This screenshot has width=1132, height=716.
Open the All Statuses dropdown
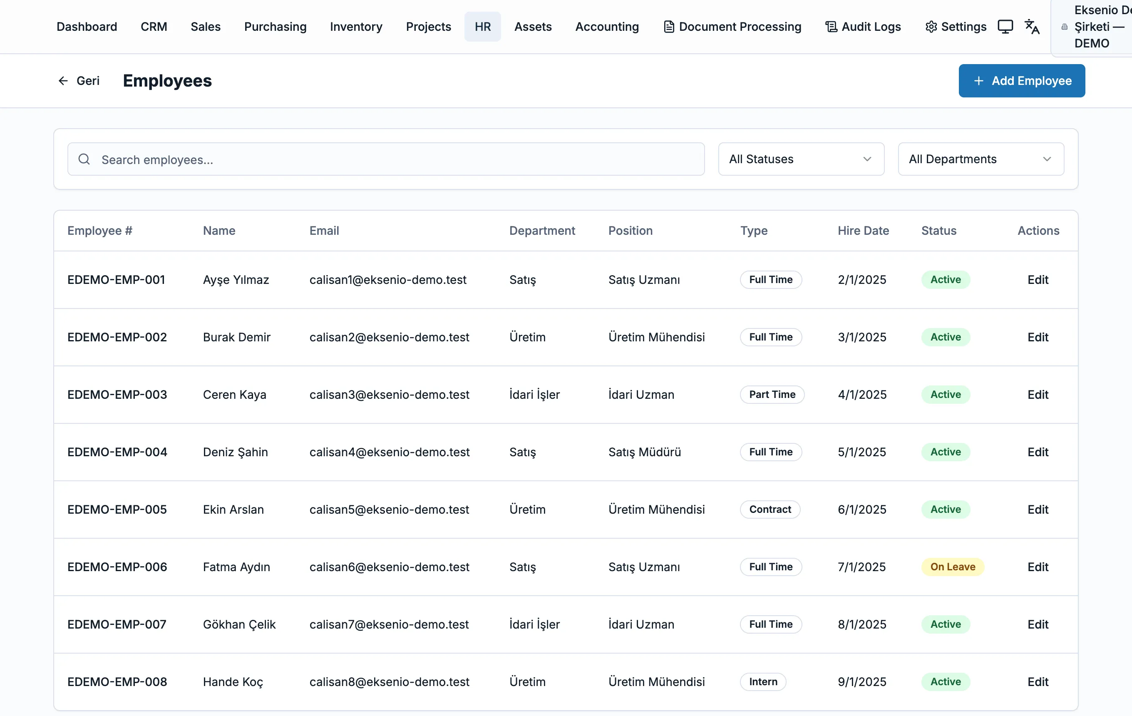tap(801, 159)
